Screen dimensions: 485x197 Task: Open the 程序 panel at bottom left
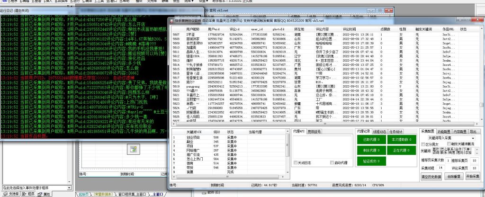[28, 194]
